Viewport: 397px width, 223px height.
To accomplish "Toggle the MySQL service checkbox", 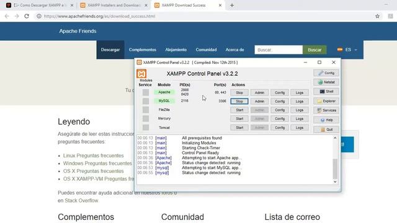I will coord(146,101).
